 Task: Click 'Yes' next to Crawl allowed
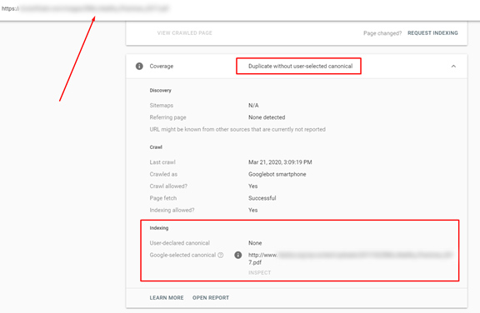[x=252, y=186]
